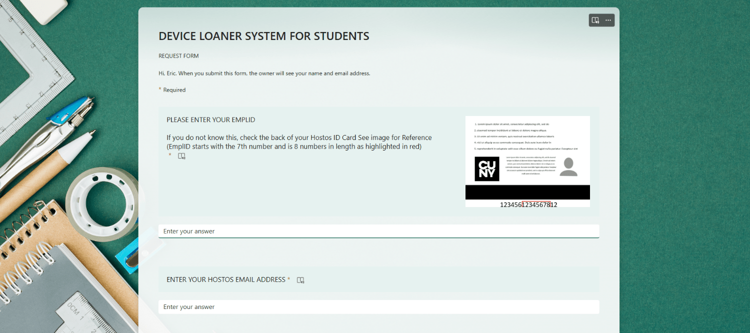Open the more options ellipsis menu

(x=608, y=20)
